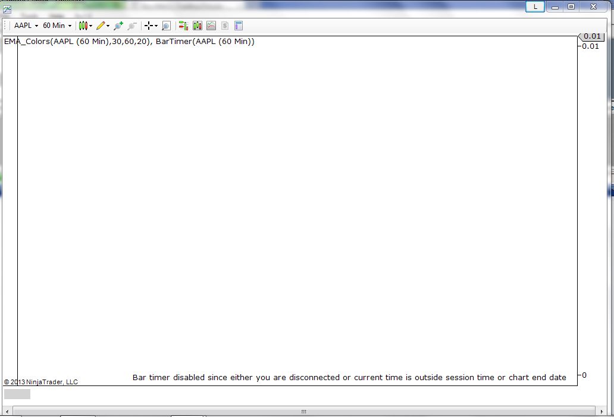Image resolution: width=614 pixels, height=417 pixels.
Task: Open the Chart Trader icon
Action: tap(183, 26)
